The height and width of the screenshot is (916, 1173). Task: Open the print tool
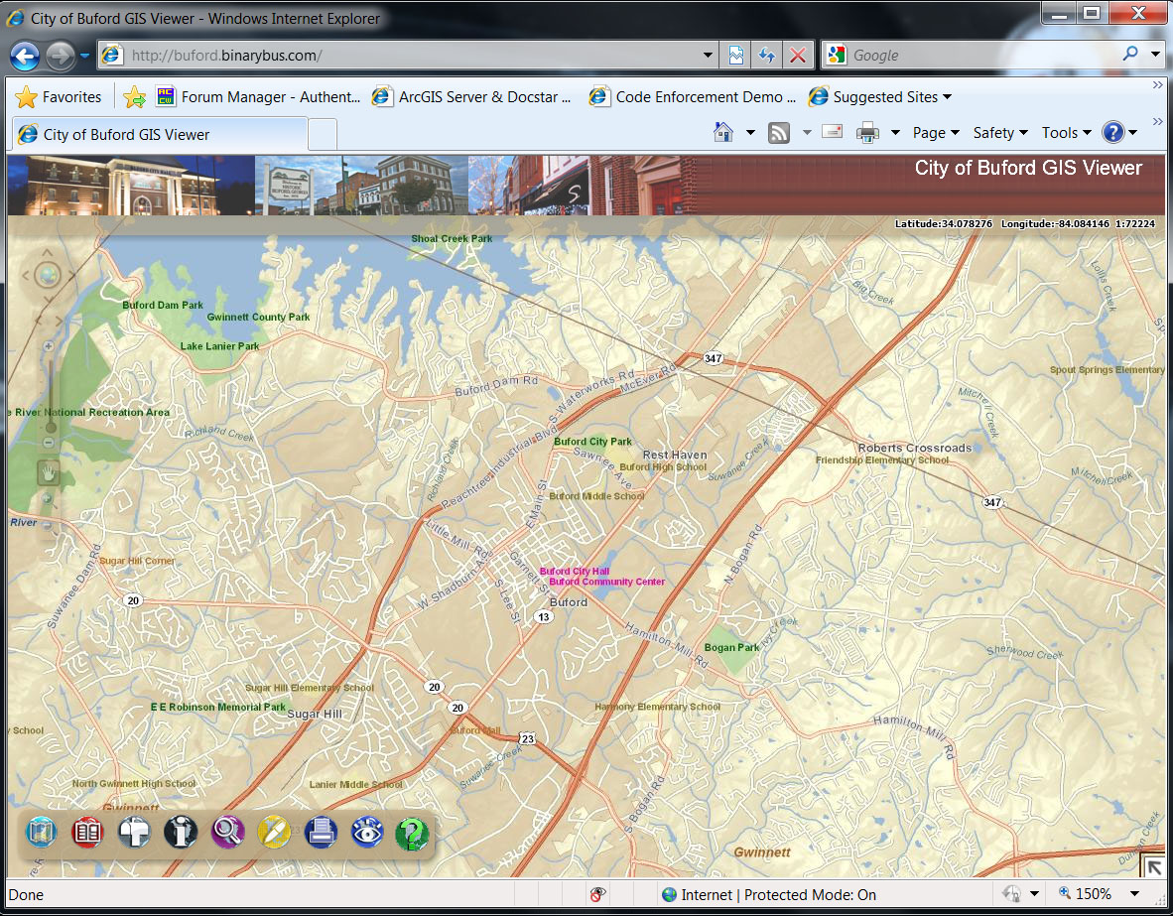[321, 834]
